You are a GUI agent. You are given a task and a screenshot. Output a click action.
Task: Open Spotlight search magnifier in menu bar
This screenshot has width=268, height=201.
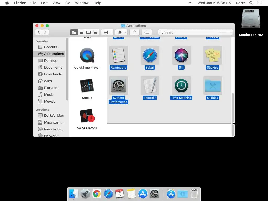[251, 3]
